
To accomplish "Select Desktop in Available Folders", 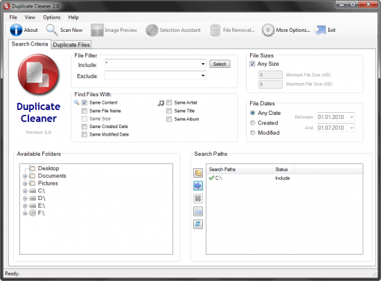I will click(x=48, y=168).
